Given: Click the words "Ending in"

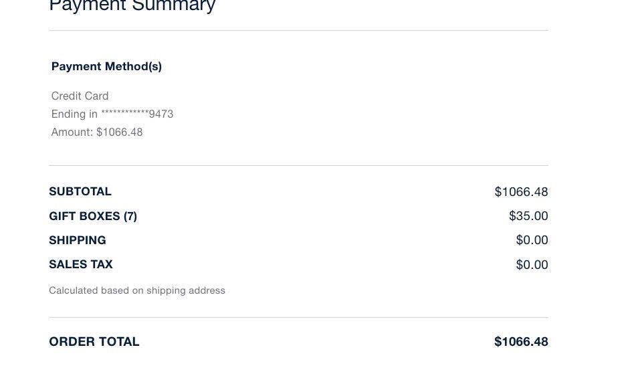Looking at the screenshot, I should pyautogui.click(x=74, y=114).
